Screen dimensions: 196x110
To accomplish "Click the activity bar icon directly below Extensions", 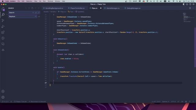I will click(x=3, y=38).
